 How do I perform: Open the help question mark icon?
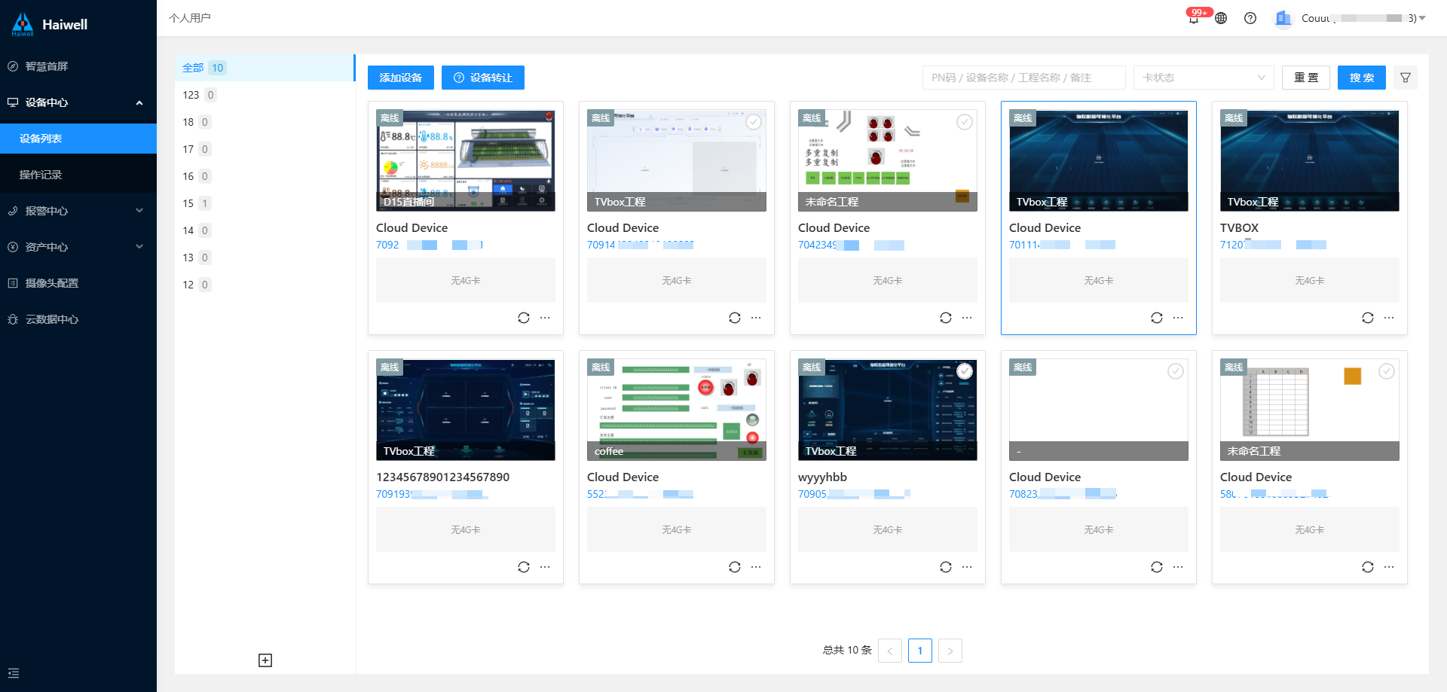[x=1250, y=18]
